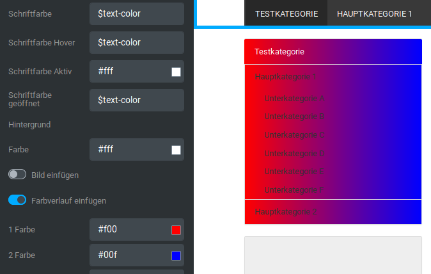Open the blue 2 Farbe gradient swatch
The width and height of the screenshot is (431, 274).
tap(176, 256)
